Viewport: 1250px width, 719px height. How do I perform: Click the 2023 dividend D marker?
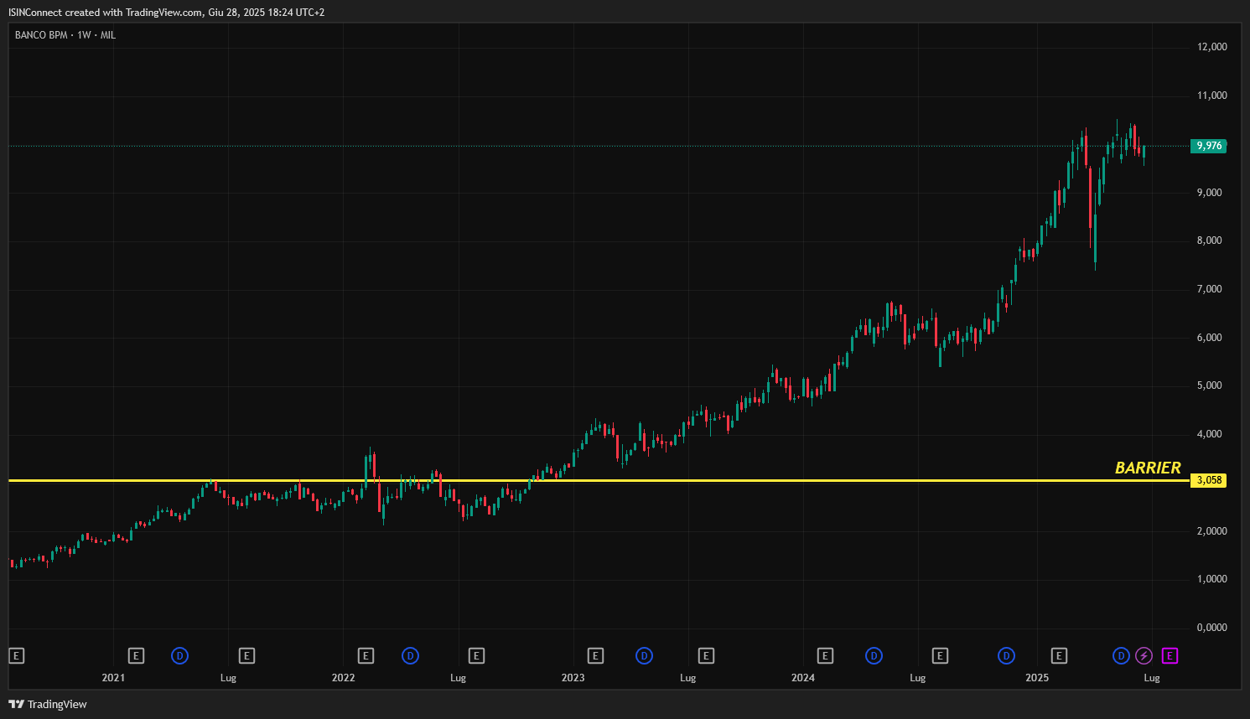coord(644,656)
